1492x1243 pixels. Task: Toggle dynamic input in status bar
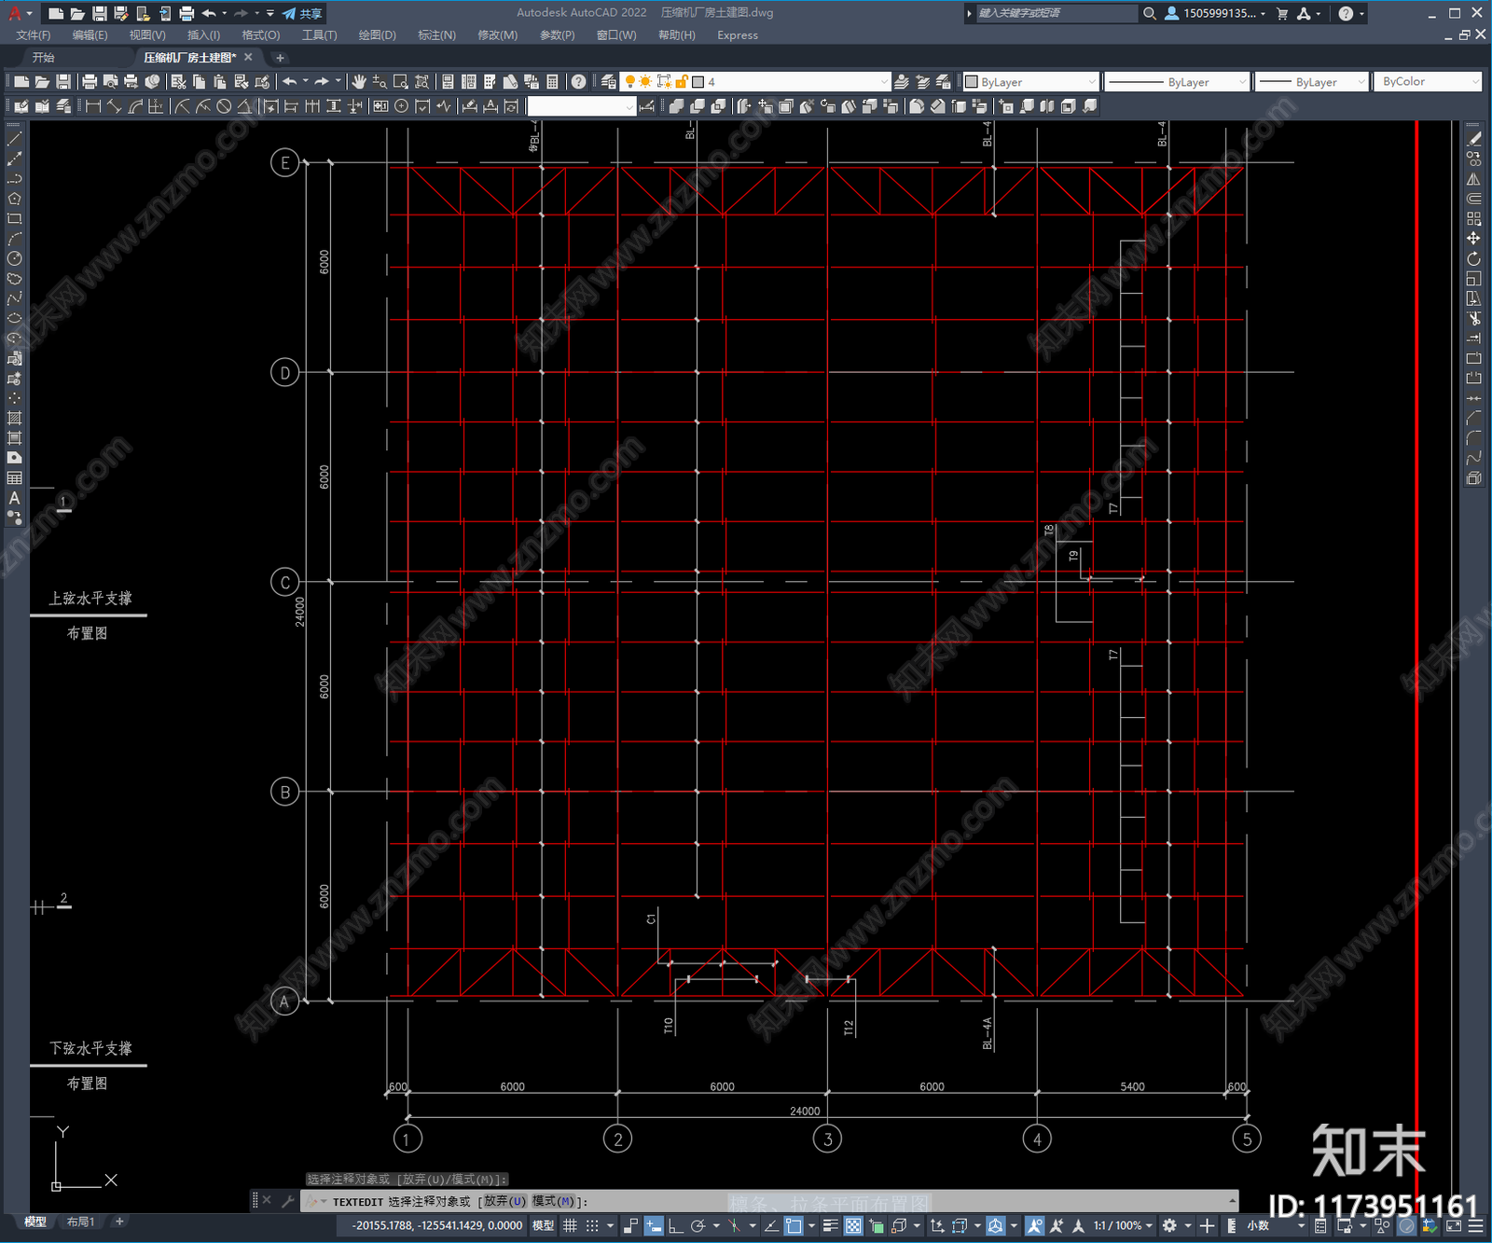coord(654,1225)
